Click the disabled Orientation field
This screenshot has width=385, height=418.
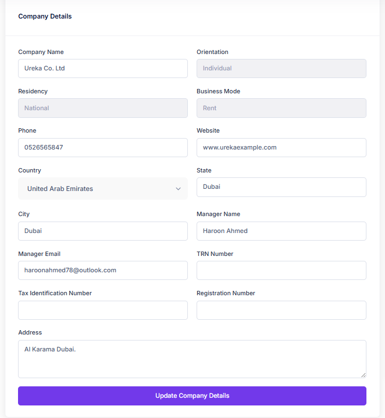[281, 69]
